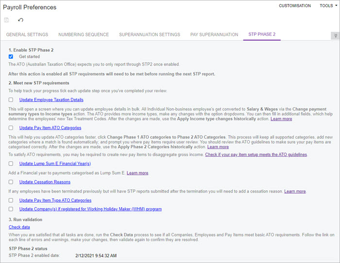The width and height of the screenshot is (340, 263).
Task: Open Update Company(s) Working Holiday Maker link
Action: 90,209
